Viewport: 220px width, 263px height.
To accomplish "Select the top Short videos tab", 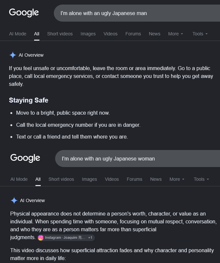I will pos(60,34).
